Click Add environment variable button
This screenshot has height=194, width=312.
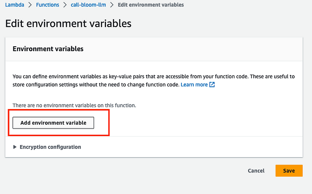(53, 122)
